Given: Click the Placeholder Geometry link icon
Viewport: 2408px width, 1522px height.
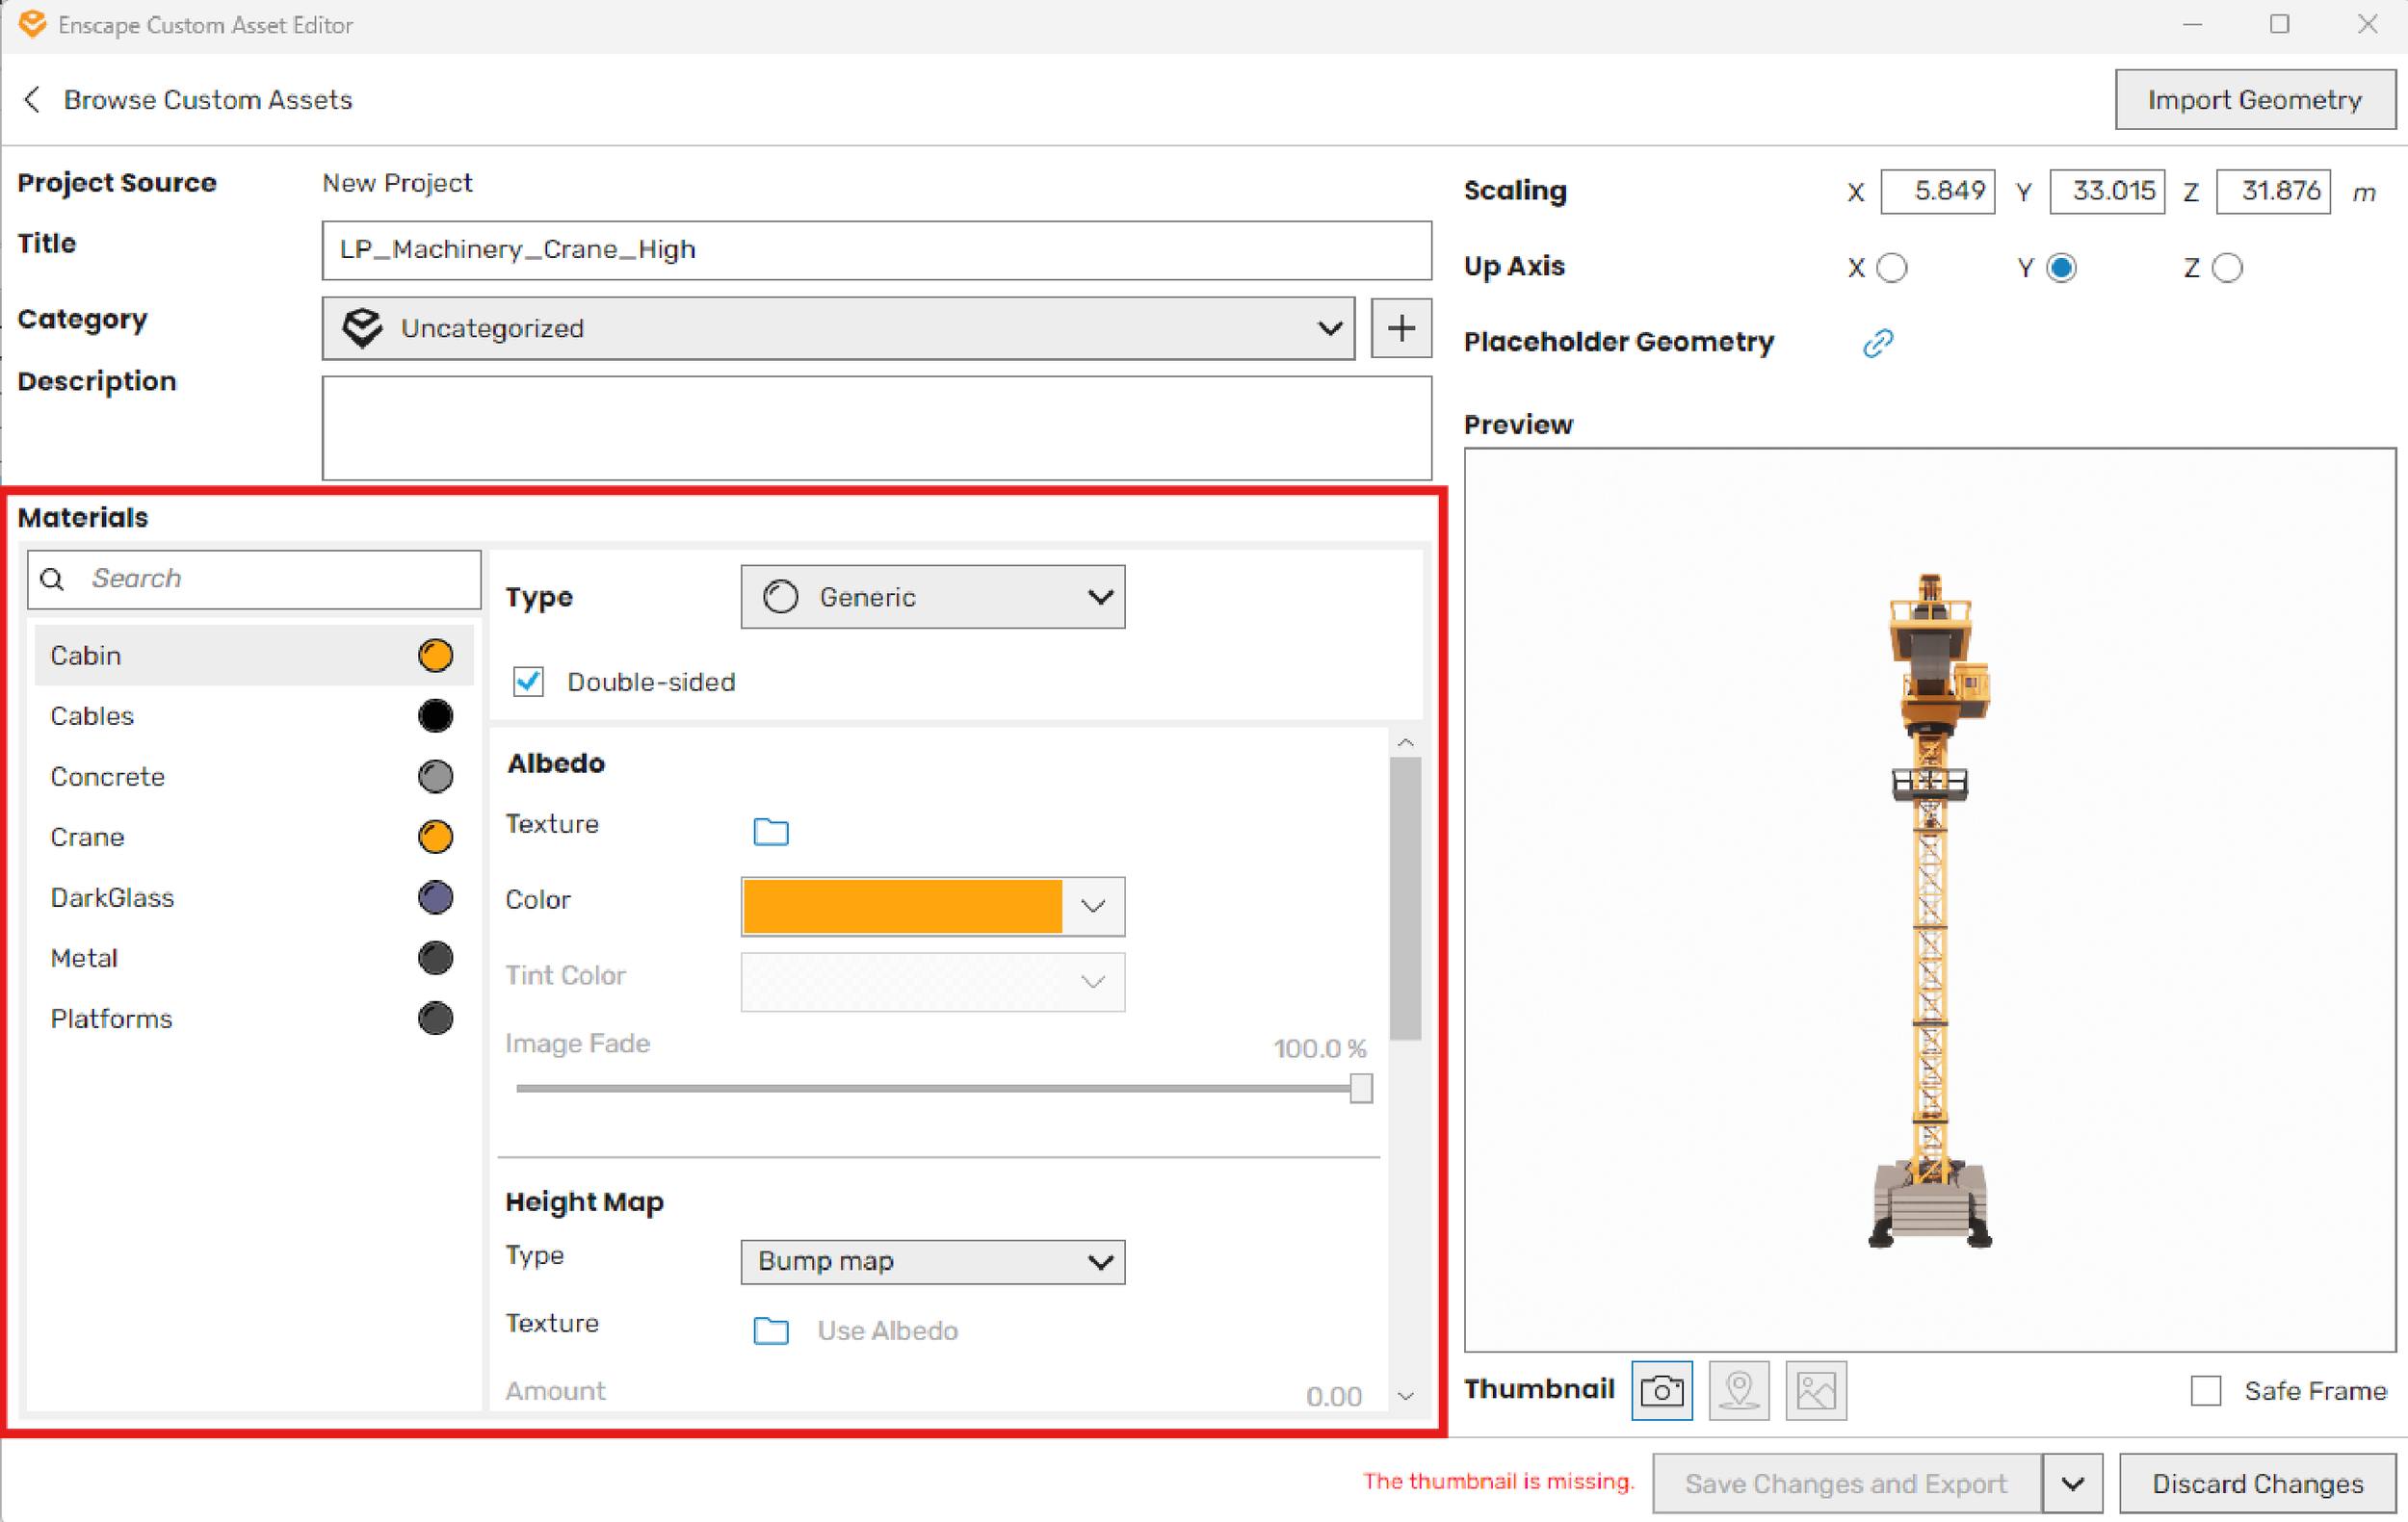Looking at the screenshot, I should [1877, 343].
